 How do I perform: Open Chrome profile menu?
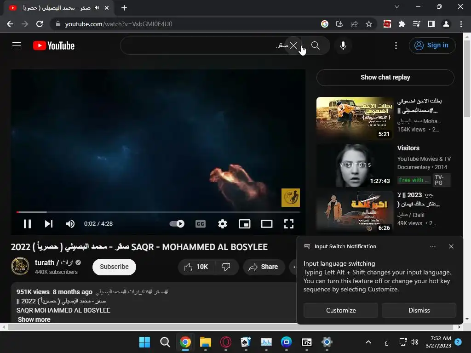446,24
